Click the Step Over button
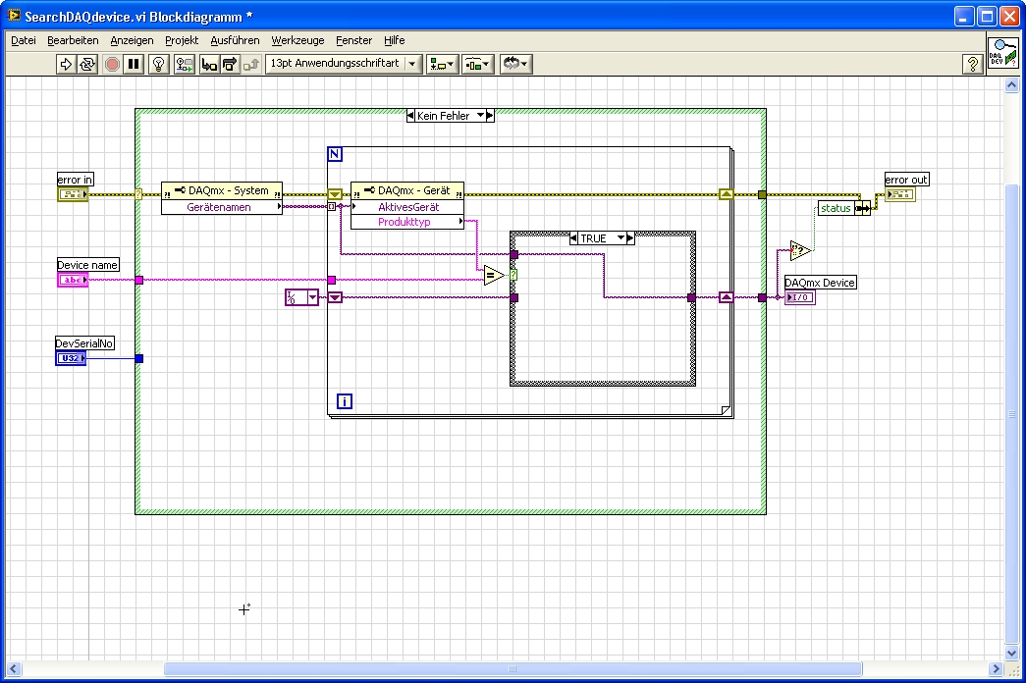This screenshot has height=683, width=1026. pos(230,64)
